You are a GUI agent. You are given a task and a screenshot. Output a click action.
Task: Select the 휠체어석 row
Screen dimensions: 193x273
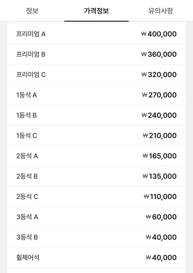tap(96, 258)
